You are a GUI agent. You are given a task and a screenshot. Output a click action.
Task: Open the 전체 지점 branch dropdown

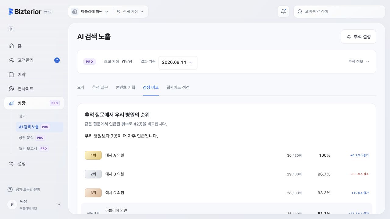pos(130,12)
